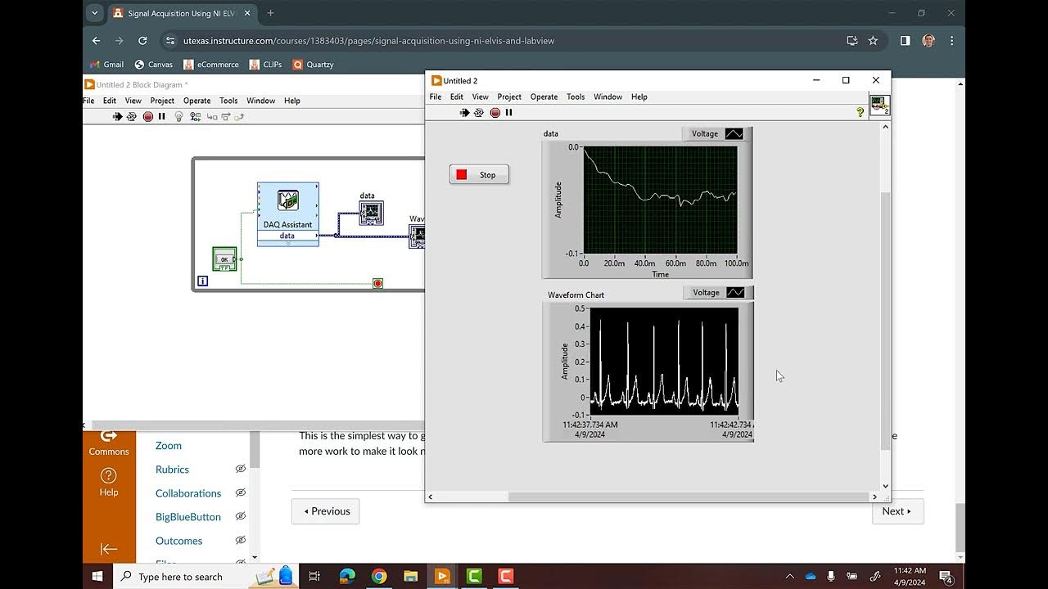The width and height of the screenshot is (1048, 589).
Task: Collapse Canvas global navigation arrow
Action: (x=109, y=549)
